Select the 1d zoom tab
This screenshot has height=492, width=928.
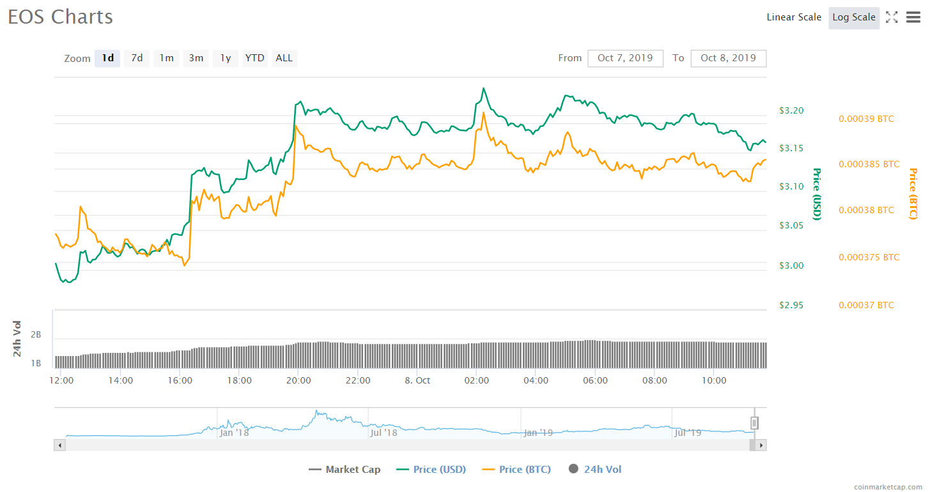point(107,58)
